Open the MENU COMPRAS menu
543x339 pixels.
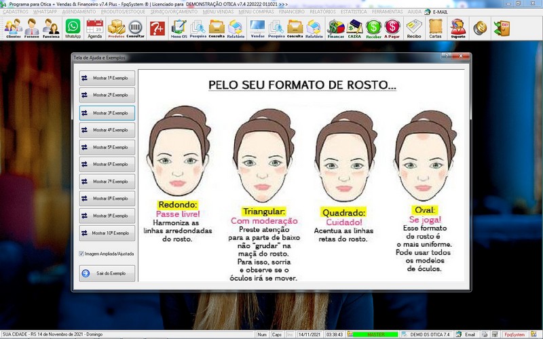point(257,12)
